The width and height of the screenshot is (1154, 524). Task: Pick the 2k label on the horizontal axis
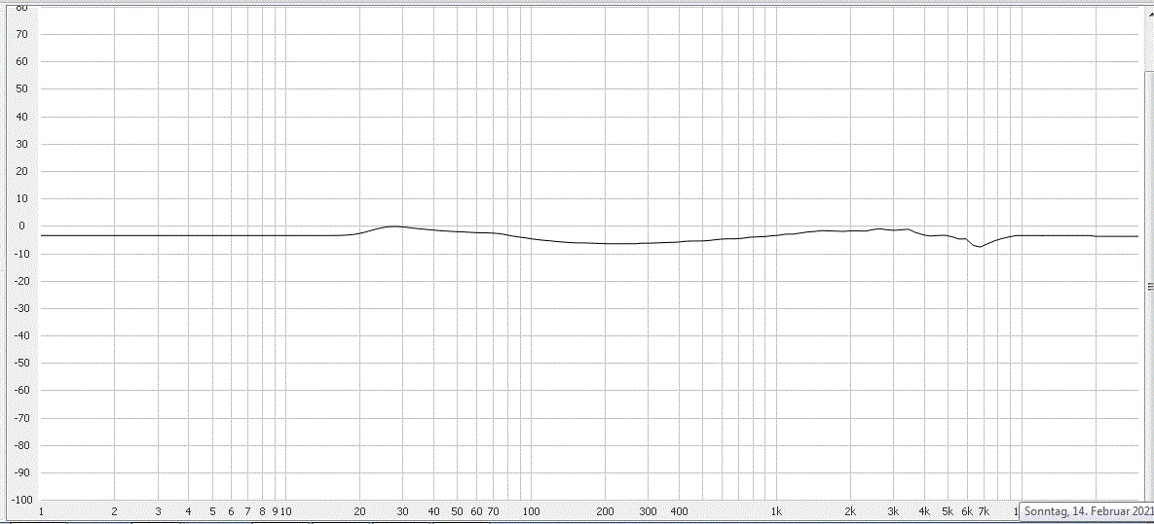click(850, 511)
